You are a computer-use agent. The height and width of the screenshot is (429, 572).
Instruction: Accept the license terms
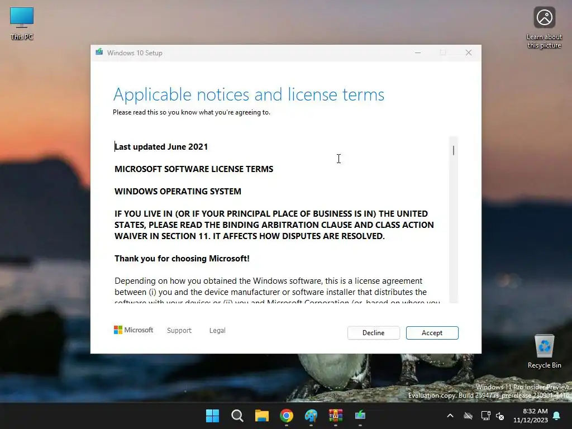click(432, 333)
